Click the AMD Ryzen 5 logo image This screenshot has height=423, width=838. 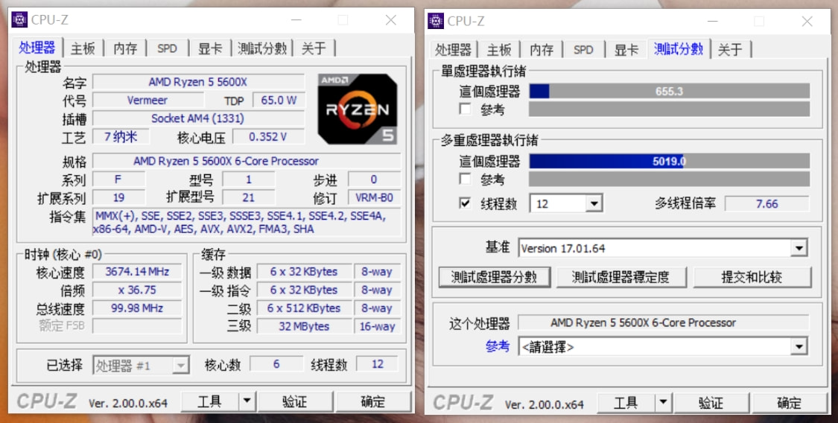(x=357, y=109)
